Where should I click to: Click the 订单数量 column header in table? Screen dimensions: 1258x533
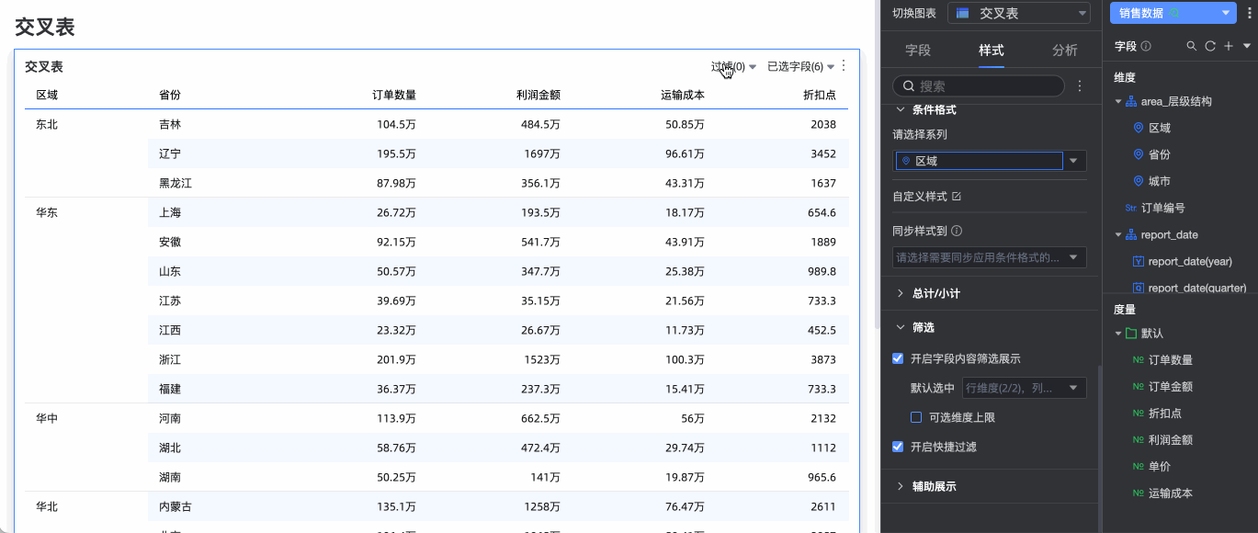394,95
